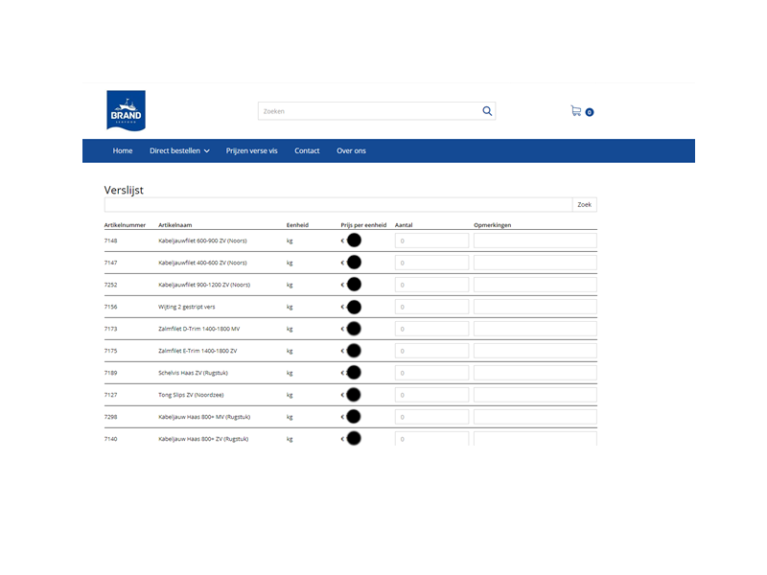The width and height of the screenshot is (767, 575).
Task: Click Opmerkingen field for Zalmfilet E-Trim
Action: coord(535,351)
